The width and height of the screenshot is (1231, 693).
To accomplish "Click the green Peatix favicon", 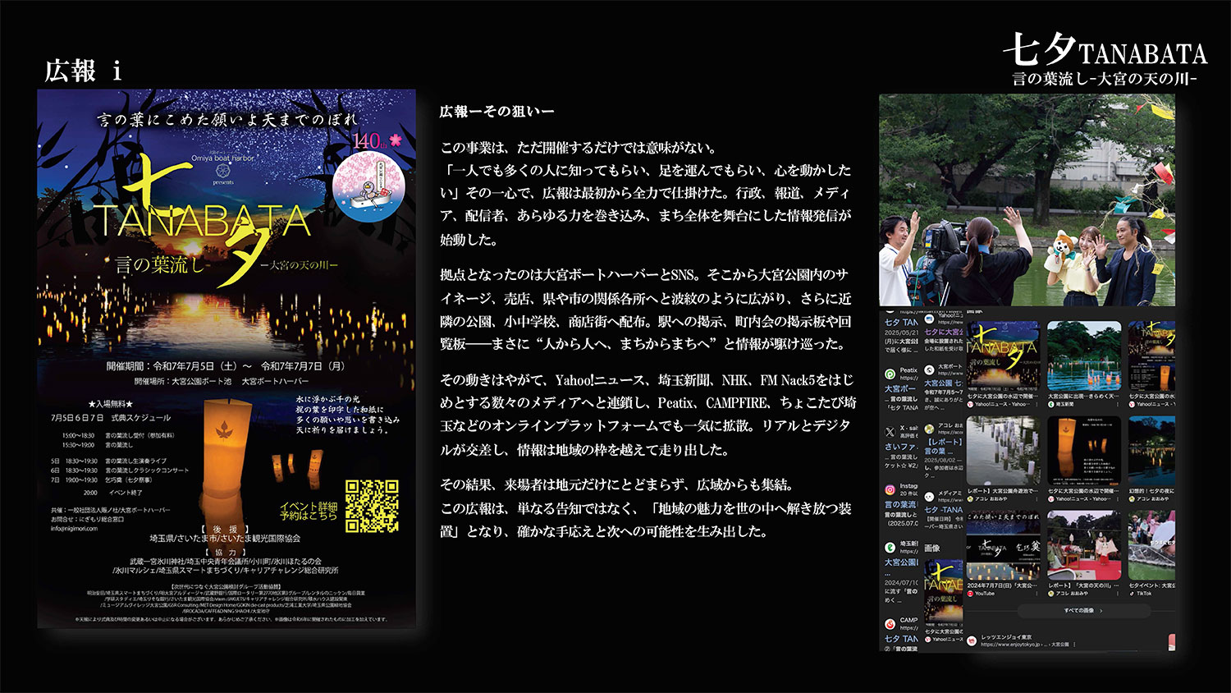I will (x=889, y=374).
